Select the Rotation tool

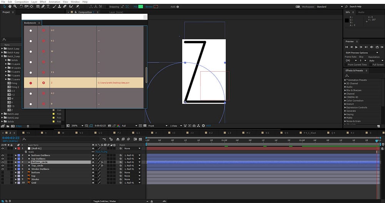tap(21, 7)
